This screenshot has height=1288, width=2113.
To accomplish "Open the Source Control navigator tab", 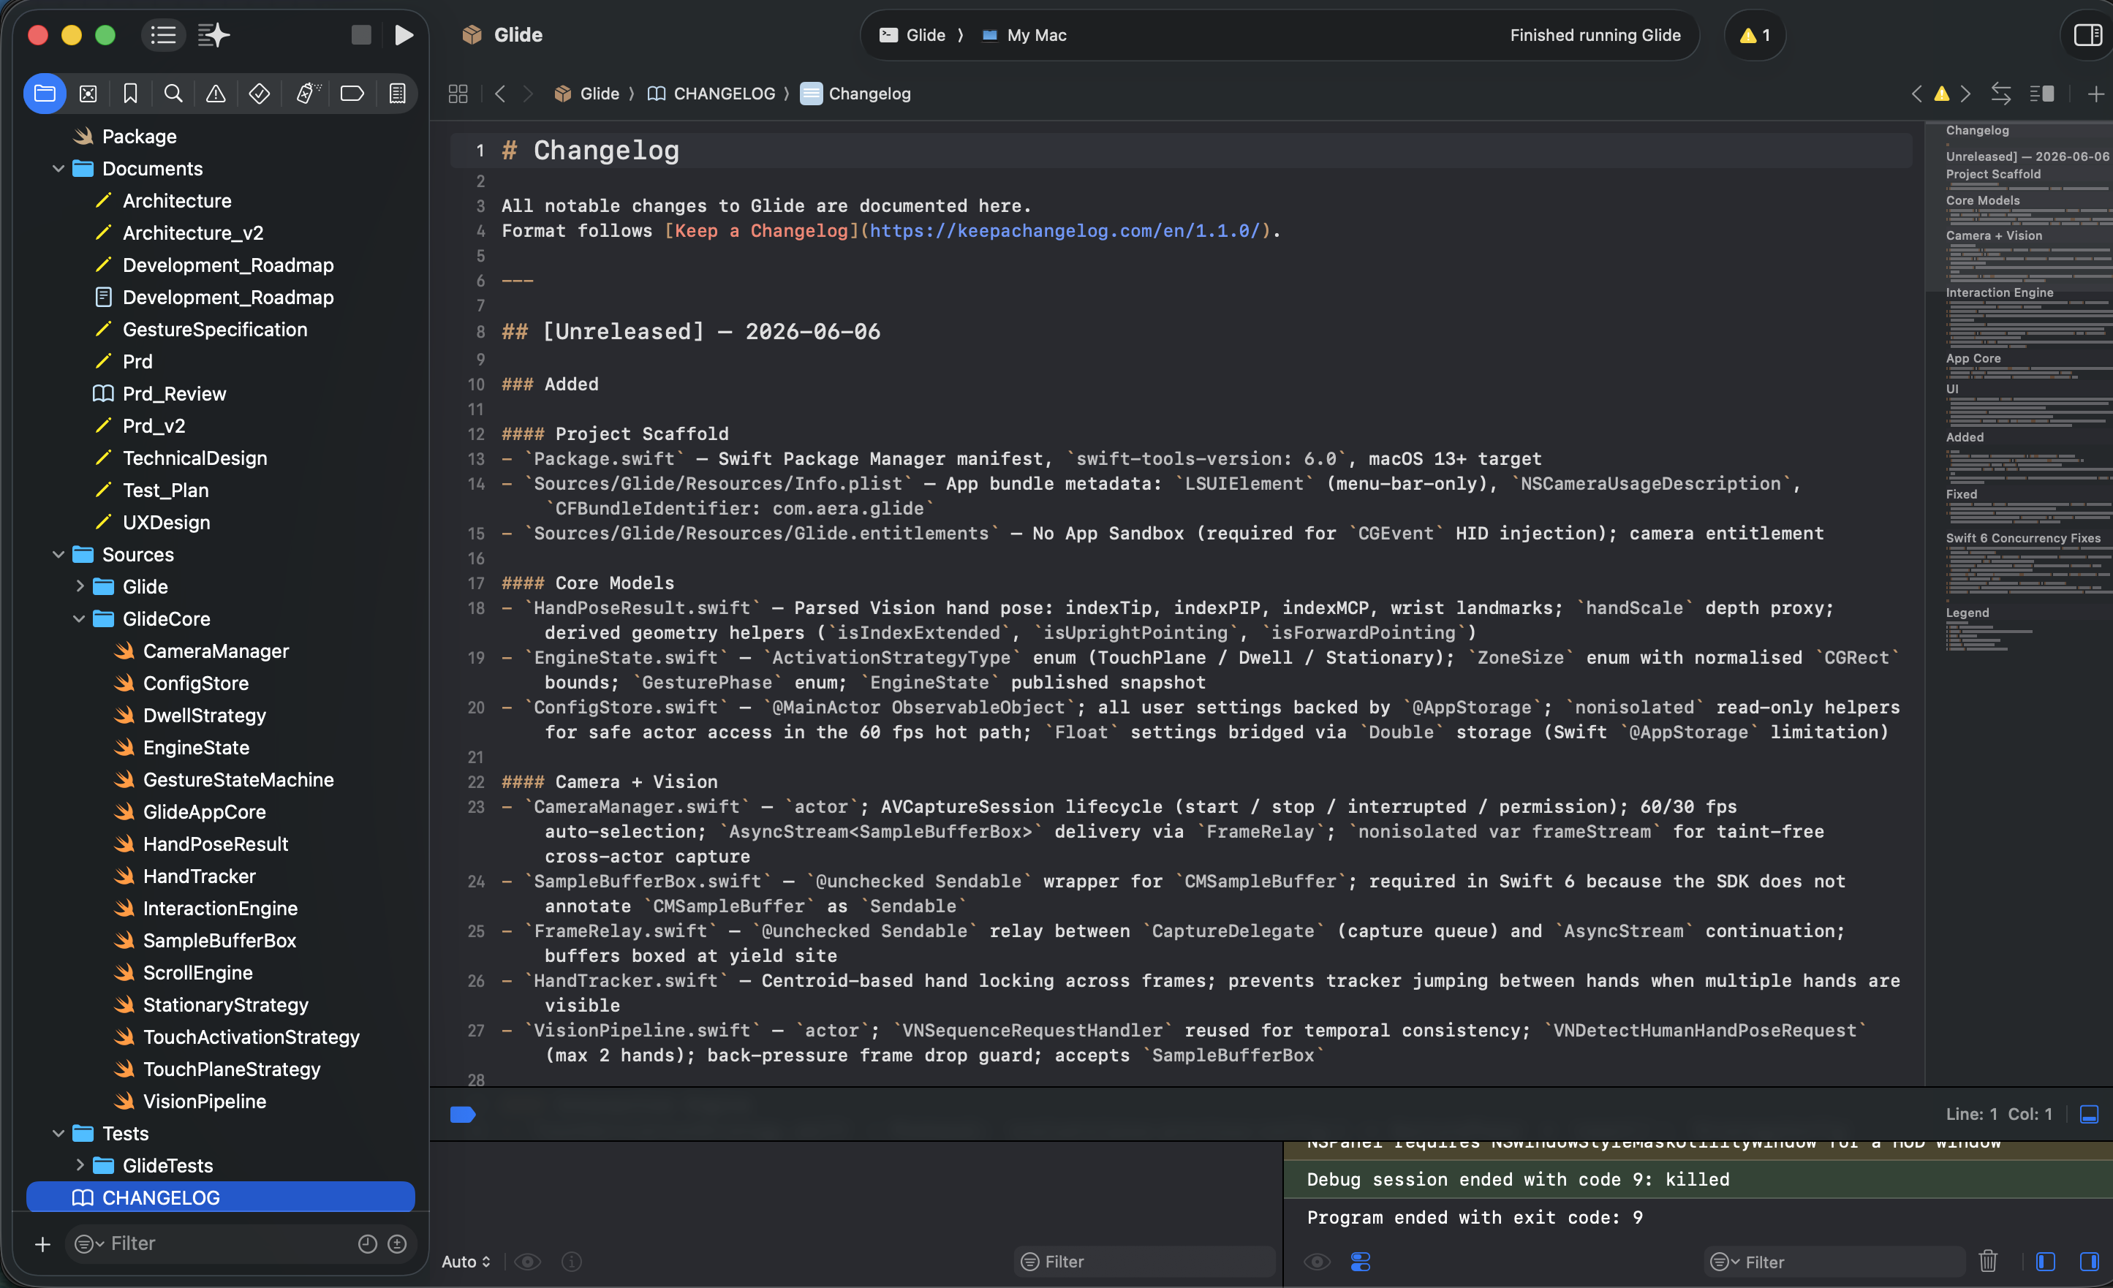I will [88, 94].
